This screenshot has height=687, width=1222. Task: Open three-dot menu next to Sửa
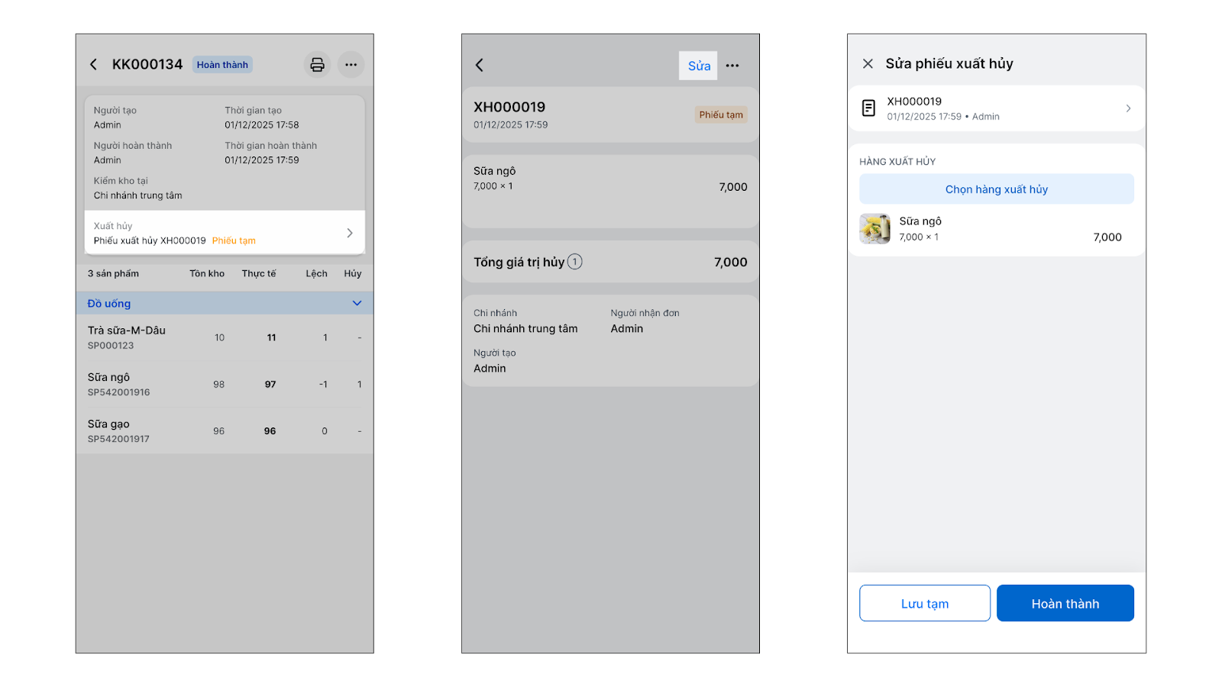[x=732, y=66]
